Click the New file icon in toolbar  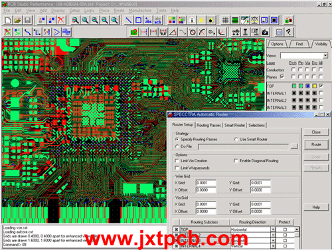coord(8,20)
